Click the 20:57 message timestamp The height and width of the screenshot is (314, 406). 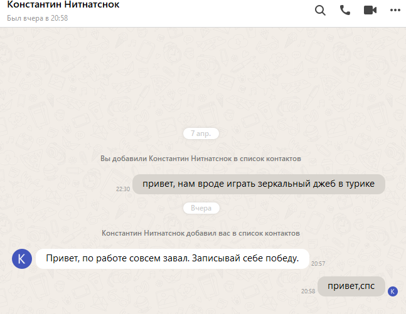(318, 264)
